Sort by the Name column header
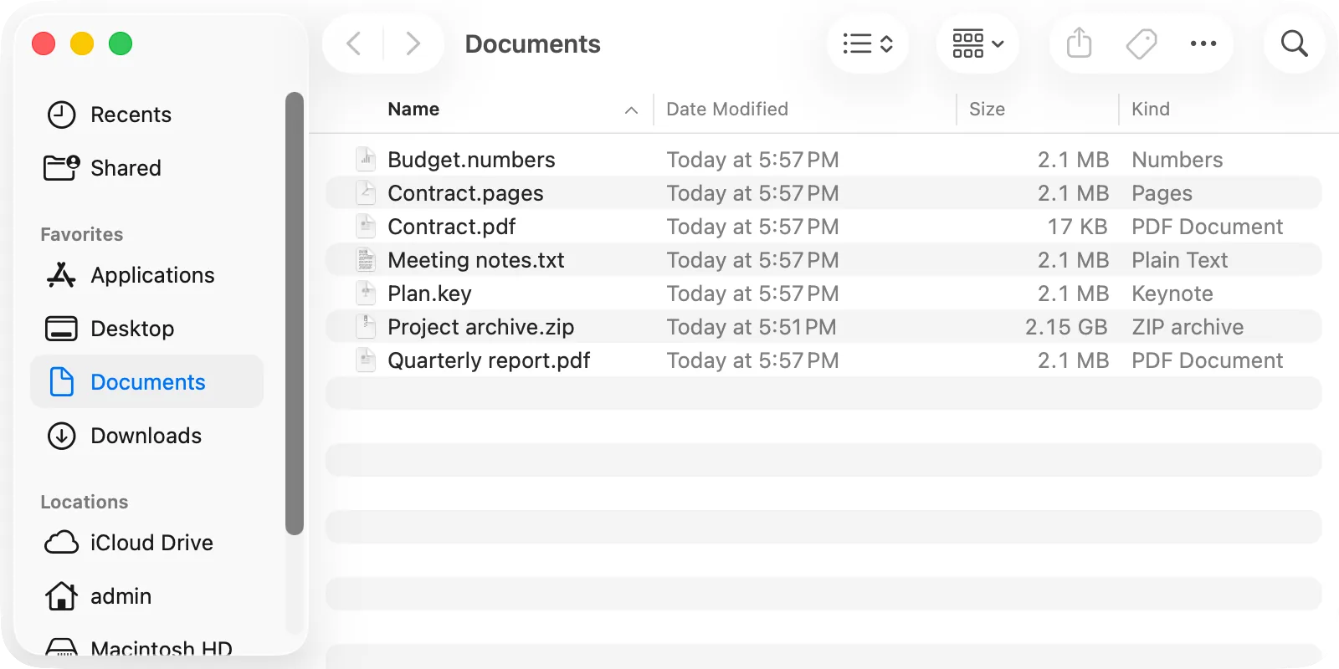 tap(413, 110)
